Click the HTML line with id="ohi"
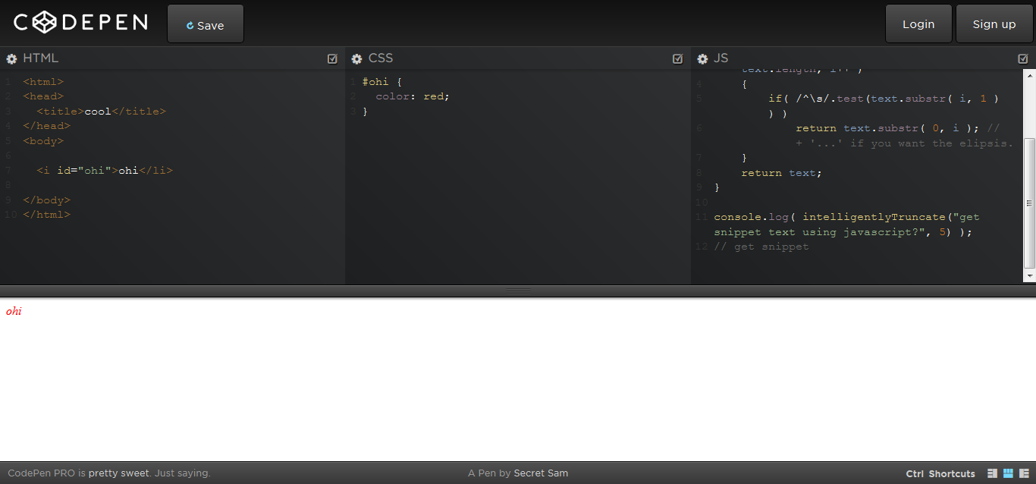Screen dimensions: 1036x484 point(105,171)
